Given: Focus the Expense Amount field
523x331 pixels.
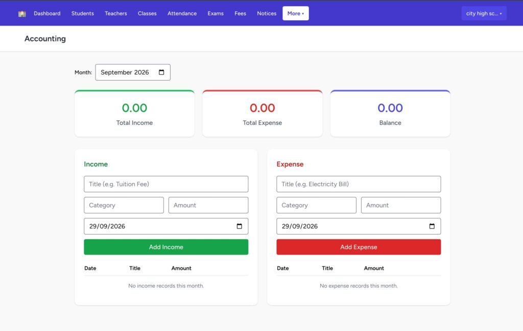Looking at the screenshot, I should (x=401, y=205).
